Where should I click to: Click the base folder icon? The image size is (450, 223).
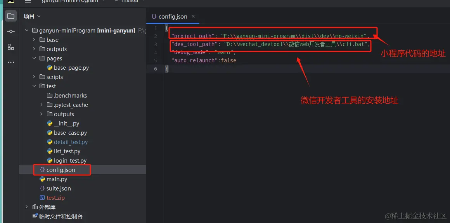(x=42, y=39)
